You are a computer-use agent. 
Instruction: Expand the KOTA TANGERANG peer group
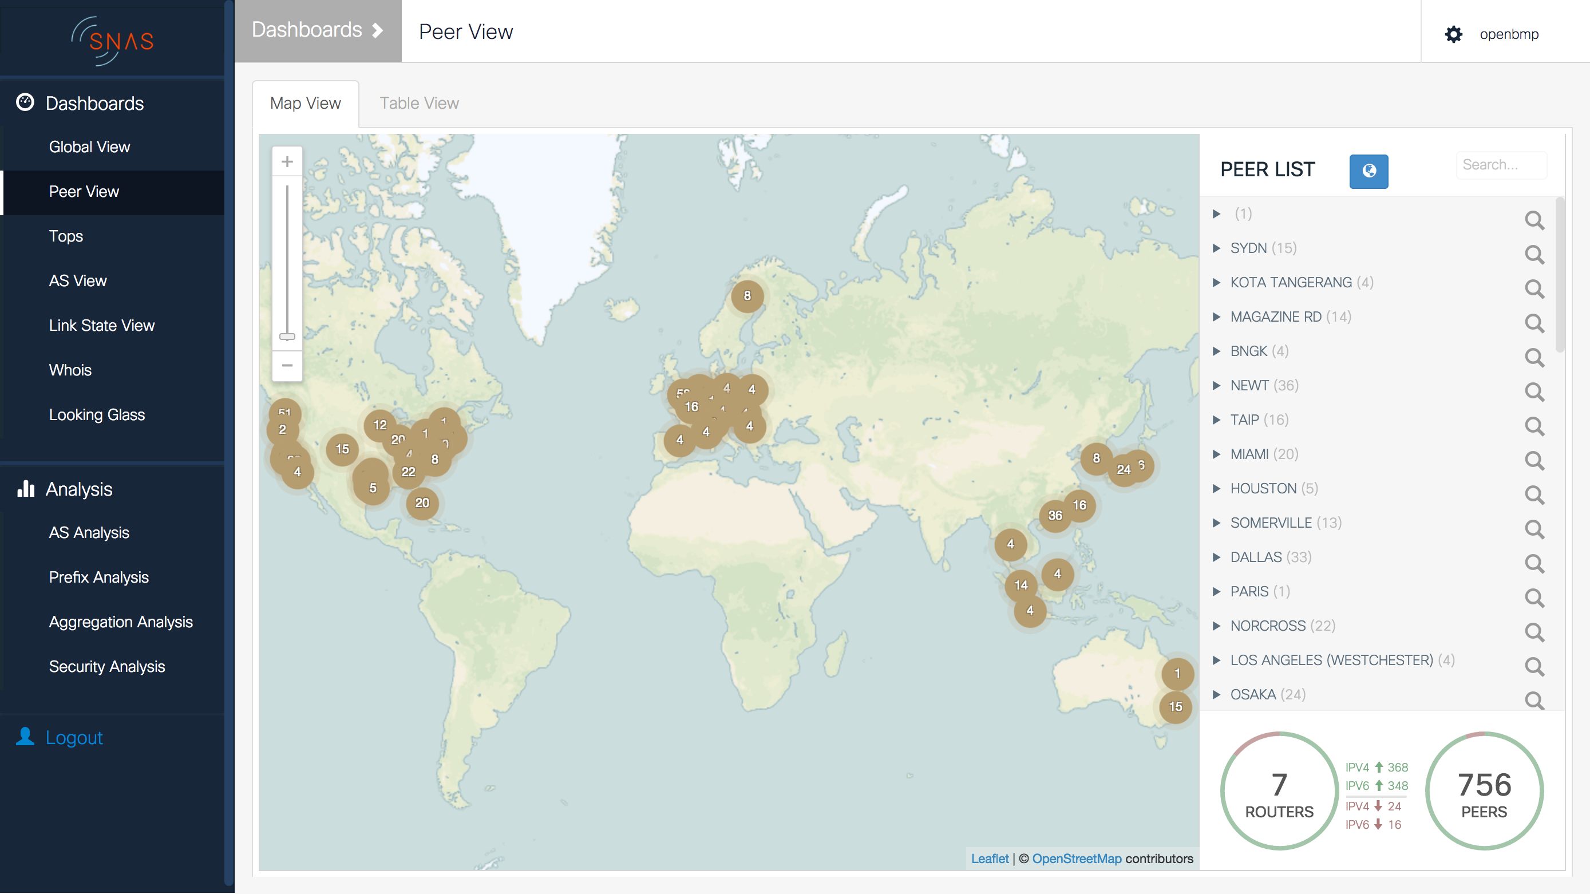point(1216,283)
